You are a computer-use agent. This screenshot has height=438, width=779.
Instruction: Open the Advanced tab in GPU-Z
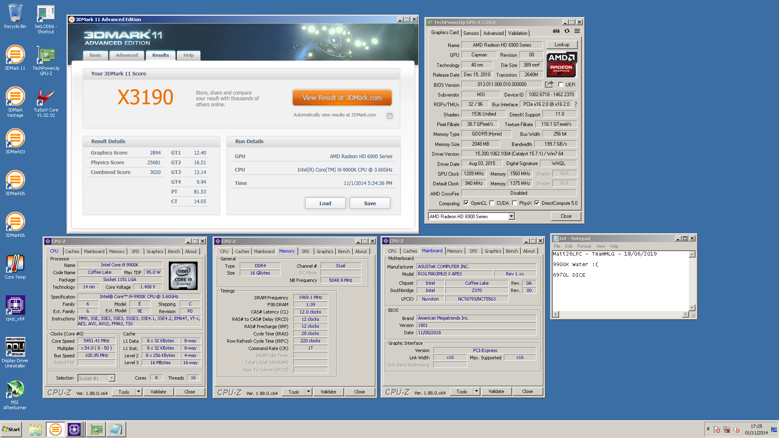pyautogui.click(x=493, y=33)
